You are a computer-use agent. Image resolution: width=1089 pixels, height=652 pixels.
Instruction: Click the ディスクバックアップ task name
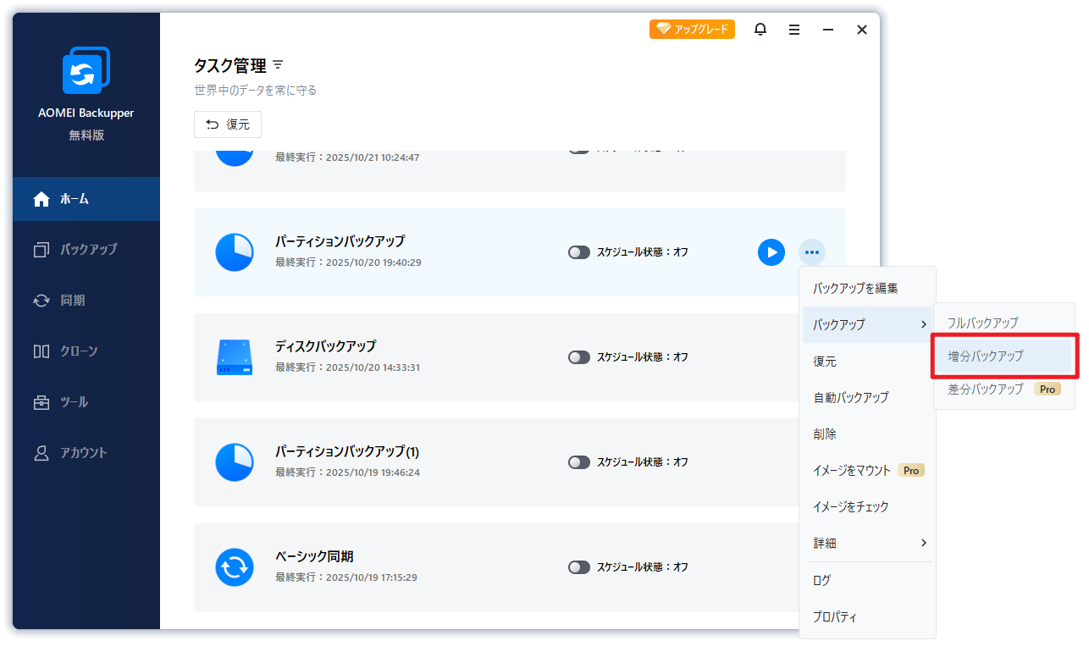pyautogui.click(x=325, y=346)
